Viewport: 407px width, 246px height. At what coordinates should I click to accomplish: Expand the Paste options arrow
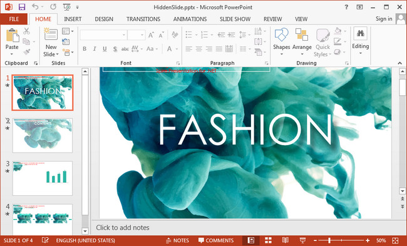(12, 54)
